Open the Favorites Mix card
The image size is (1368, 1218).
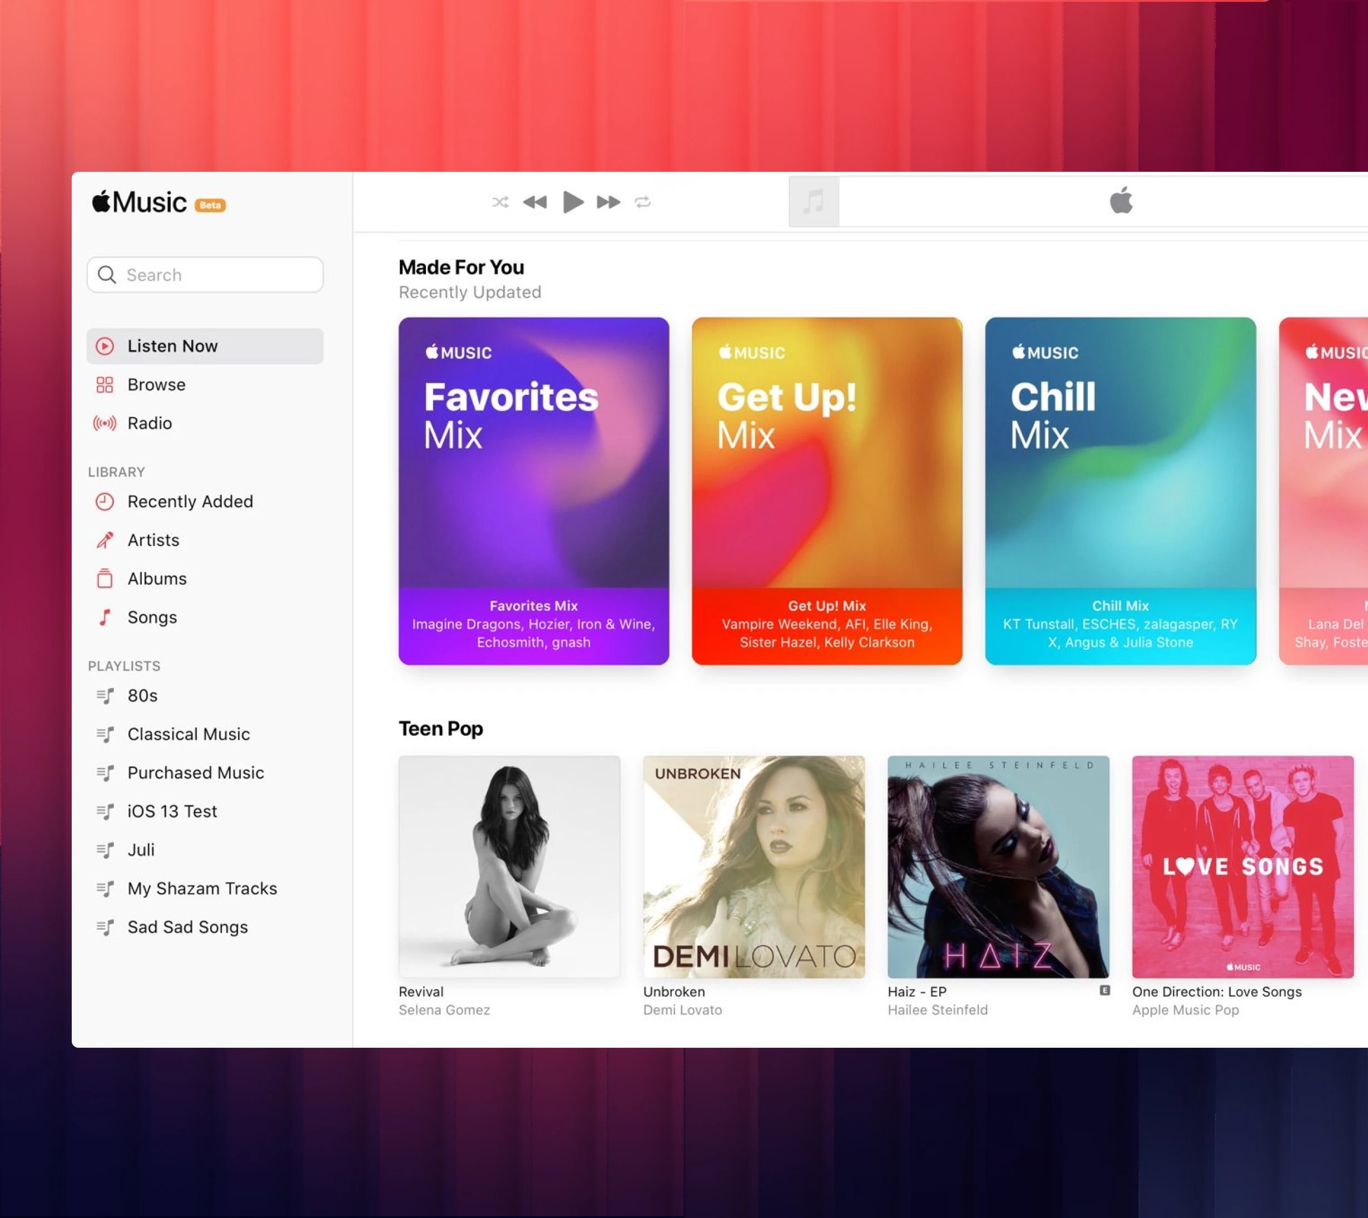tap(533, 491)
